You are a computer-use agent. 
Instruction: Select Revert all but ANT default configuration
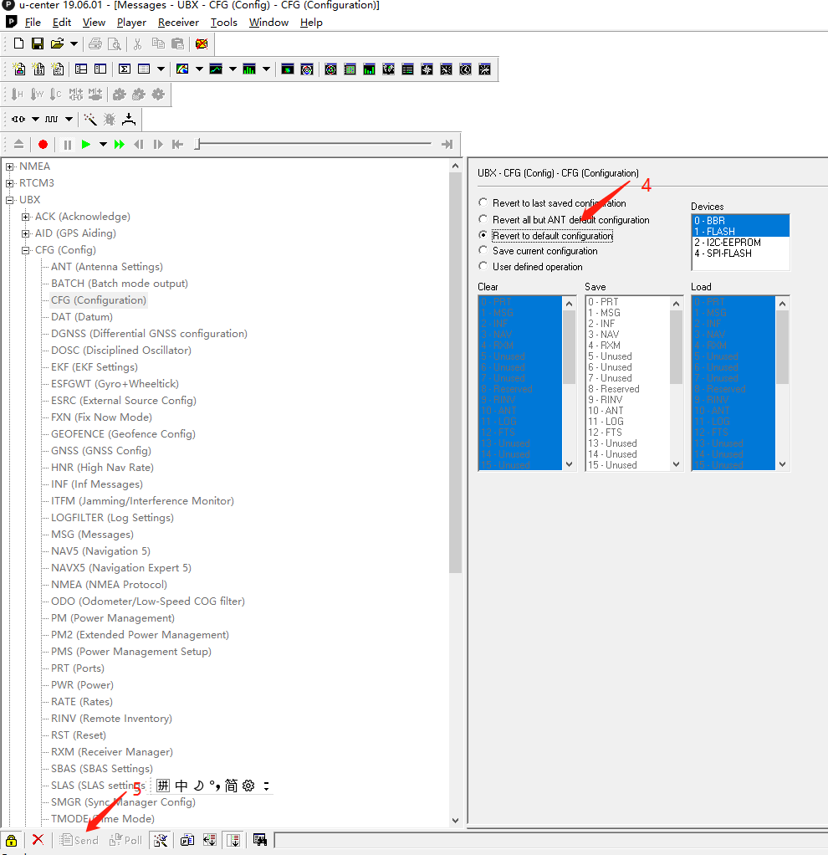click(x=565, y=220)
